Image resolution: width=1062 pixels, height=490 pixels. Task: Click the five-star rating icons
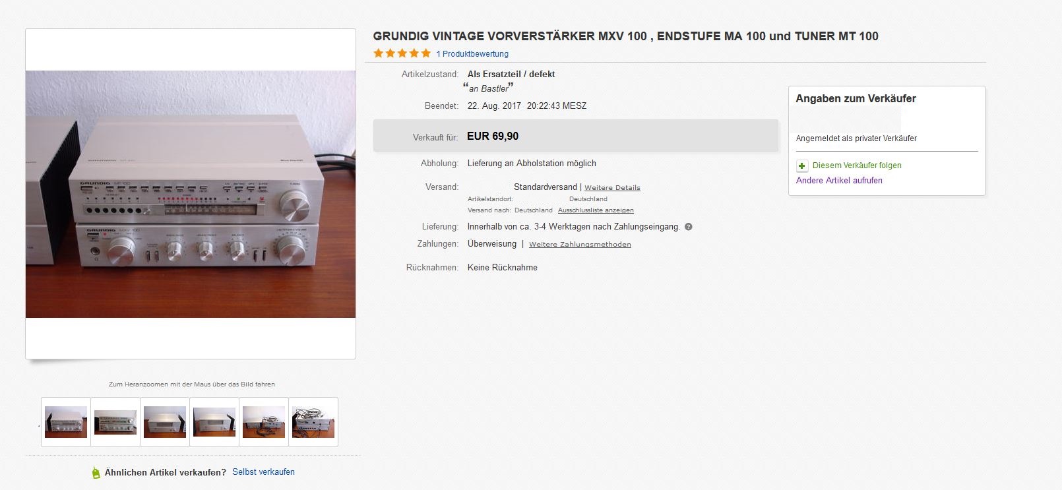[402, 53]
